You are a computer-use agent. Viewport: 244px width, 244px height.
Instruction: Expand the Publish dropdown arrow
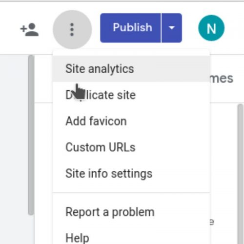172,28
